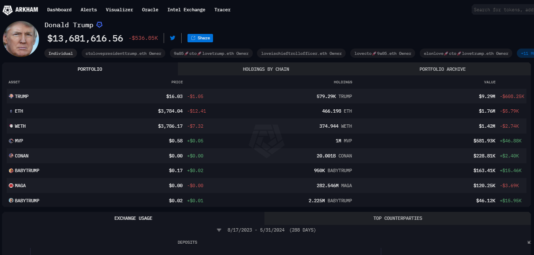The width and height of the screenshot is (534, 255).
Task: Click the Donald Trump profile picture
Action: [21, 39]
